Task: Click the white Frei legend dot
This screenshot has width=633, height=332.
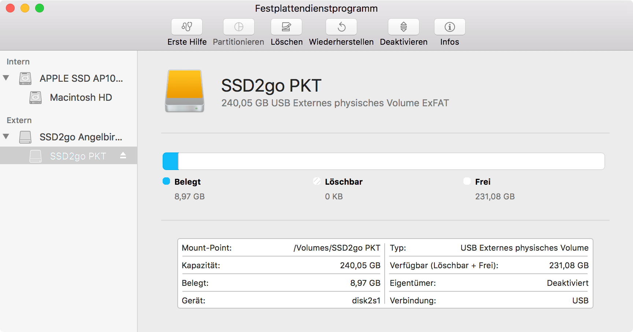Action: 467,181
